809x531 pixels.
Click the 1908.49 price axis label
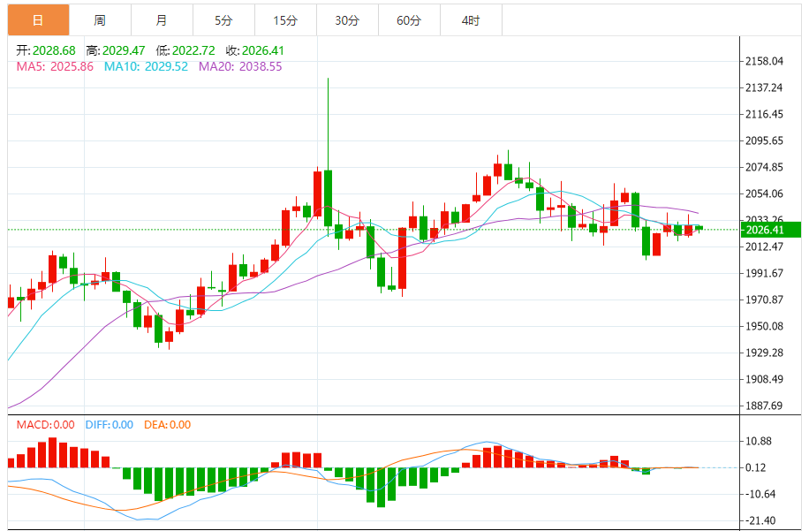click(765, 379)
